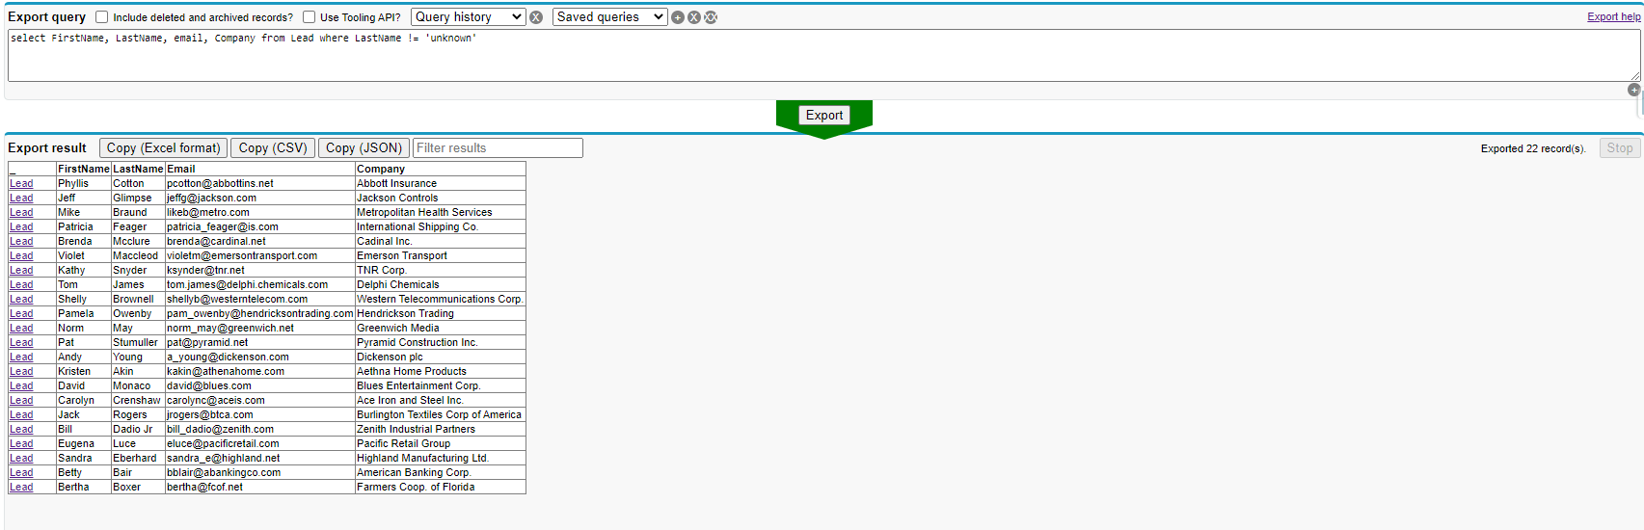Open the Lead link for David Monaco

[21, 386]
